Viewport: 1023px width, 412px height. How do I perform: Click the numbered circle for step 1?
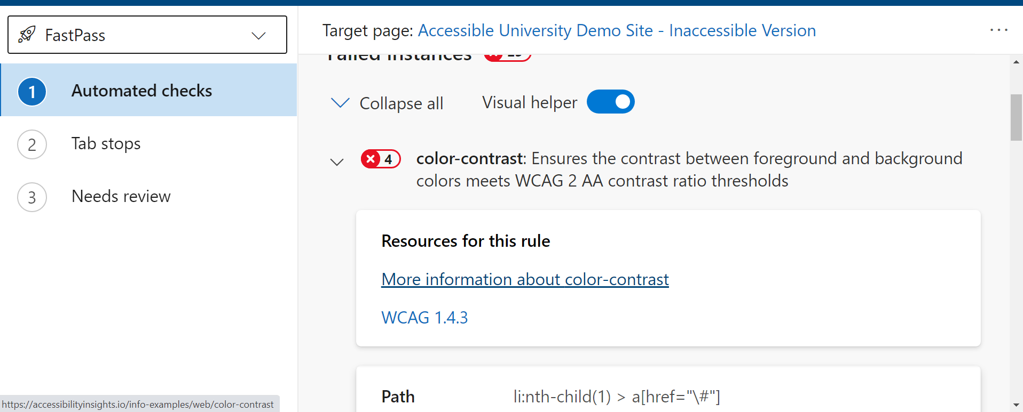[x=32, y=91]
